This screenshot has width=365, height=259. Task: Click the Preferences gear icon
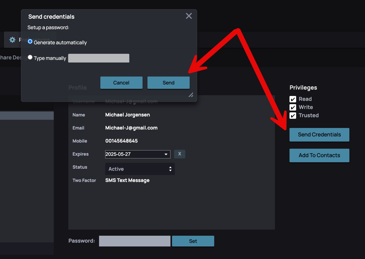(x=12, y=40)
